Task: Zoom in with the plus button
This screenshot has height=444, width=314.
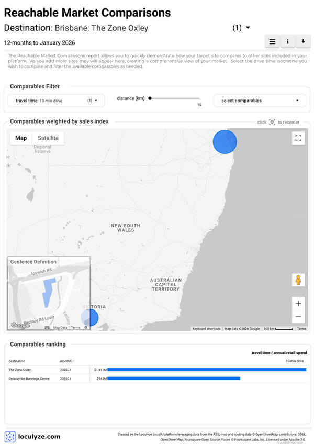Action: click(298, 303)
